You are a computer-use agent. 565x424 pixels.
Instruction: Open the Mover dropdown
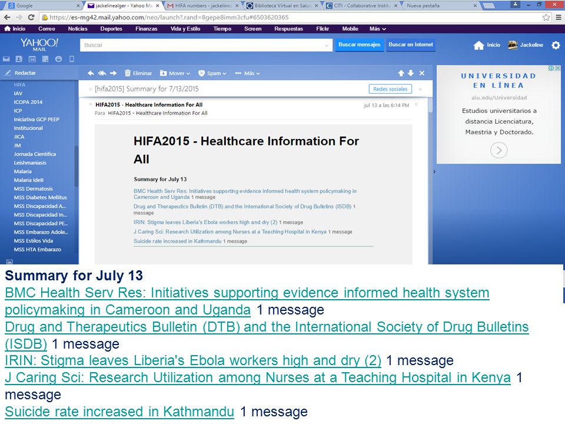pyautogui.click(x=175, y=73)
